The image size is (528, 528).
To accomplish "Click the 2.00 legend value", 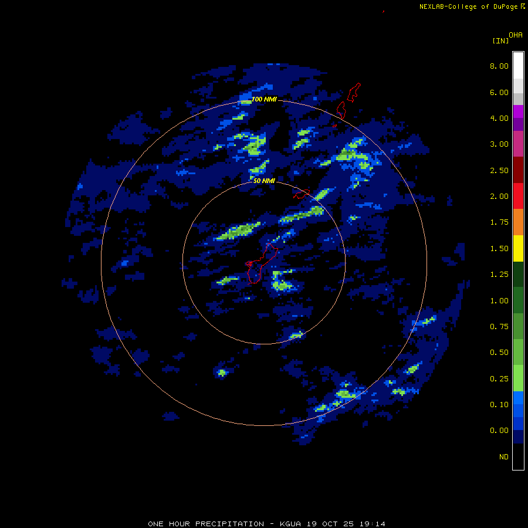I will [499, 197].
